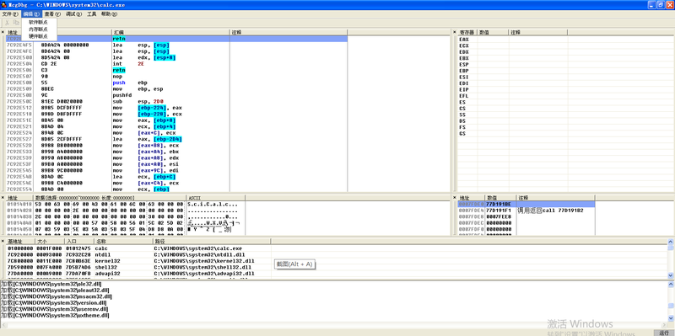Open the 查看 (View) menu
Image resolution: width=675 pixels, height=336 pixels.
point(52,13)
